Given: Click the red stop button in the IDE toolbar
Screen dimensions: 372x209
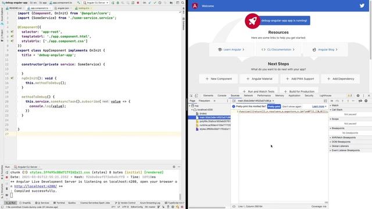Looking at the screenshot, I should [x=138, y=2].
